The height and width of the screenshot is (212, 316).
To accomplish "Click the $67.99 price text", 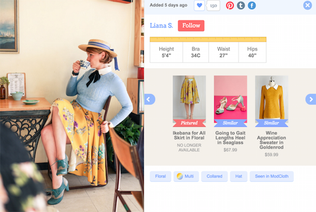I will [230, 150].
